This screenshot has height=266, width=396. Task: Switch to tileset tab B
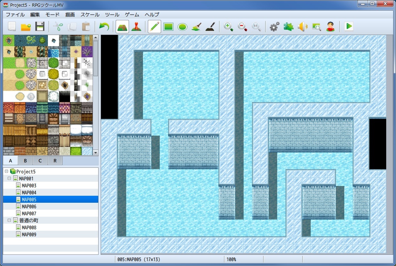[25, 161]
